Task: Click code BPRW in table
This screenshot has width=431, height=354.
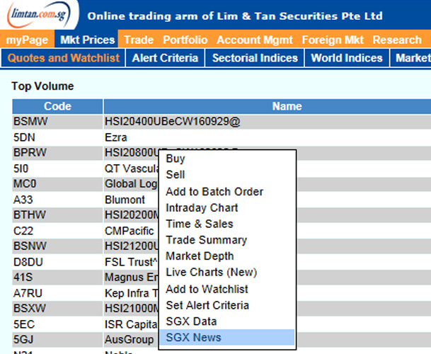Action: [30, 153]
